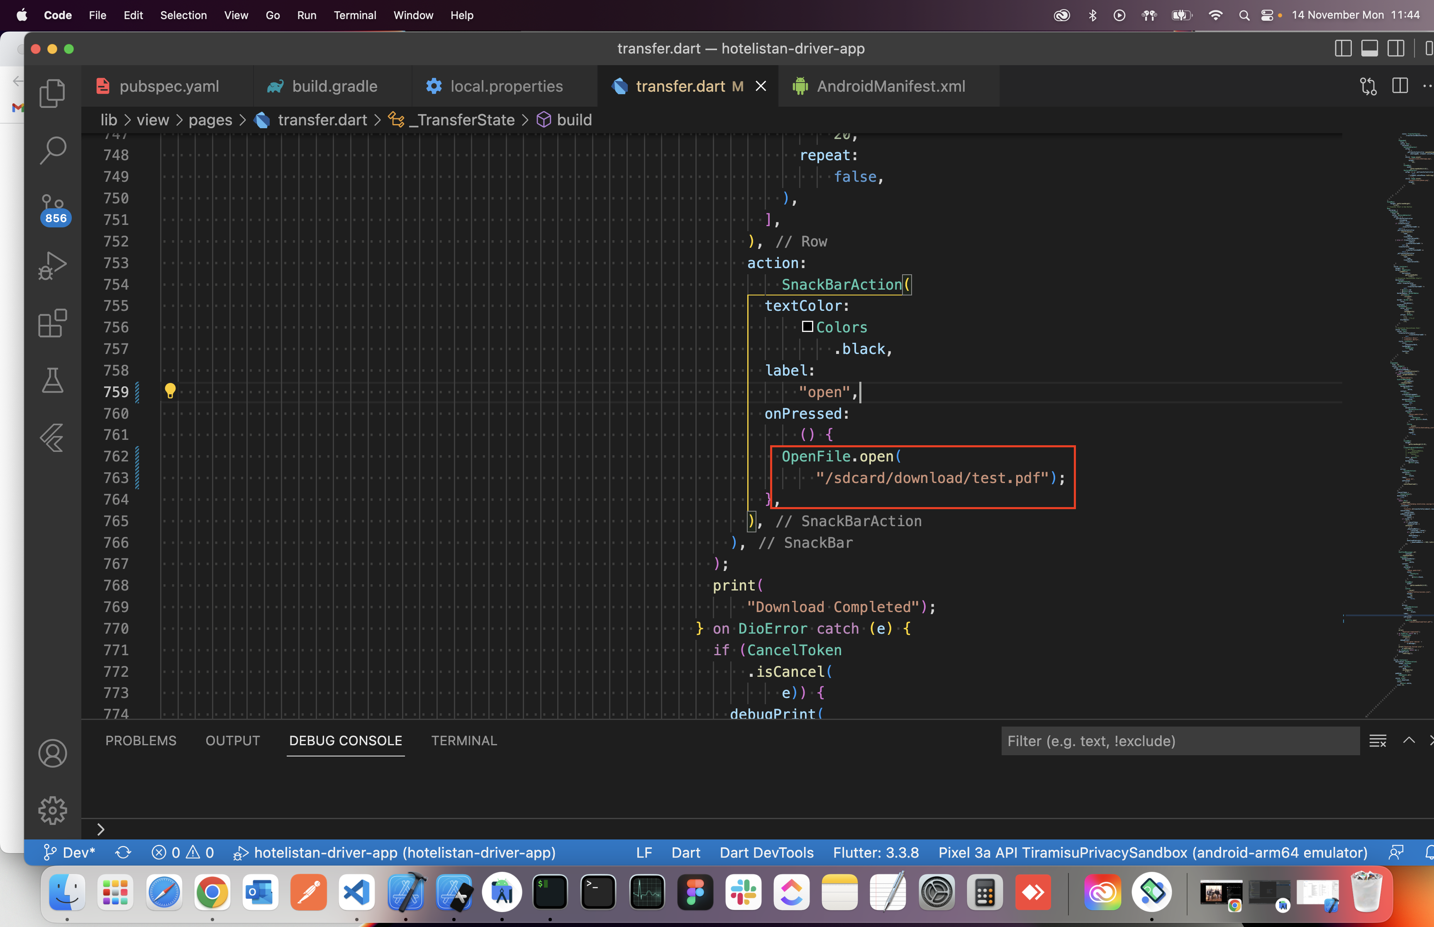This screenshot has width=1434, height=927.
Task: Open the Terminal menu in menu bar
Action: pos(354,15)
